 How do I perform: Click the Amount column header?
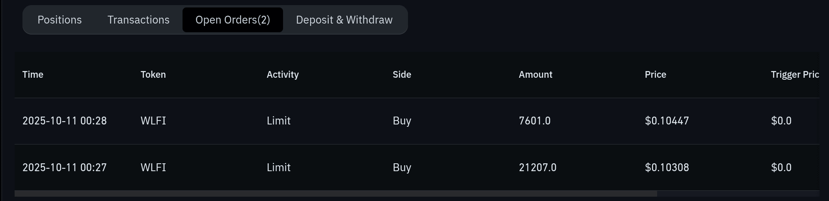click(x=535, y=75)
